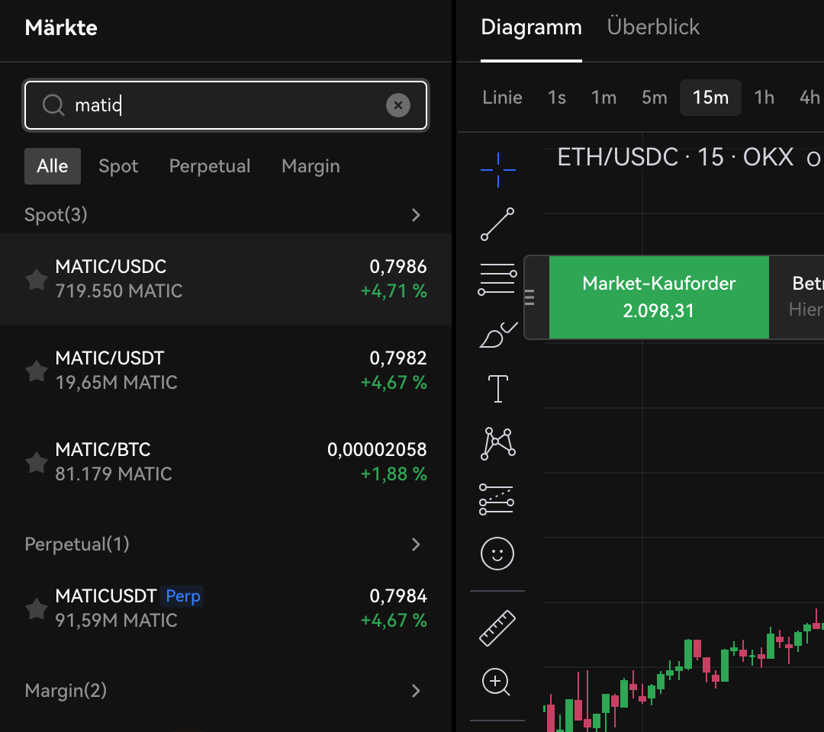Viewport: 824px width, 732px height.
Task: Click the ETH/USDC · 15 · OKX chart title
Action: (x=675, y=157)
